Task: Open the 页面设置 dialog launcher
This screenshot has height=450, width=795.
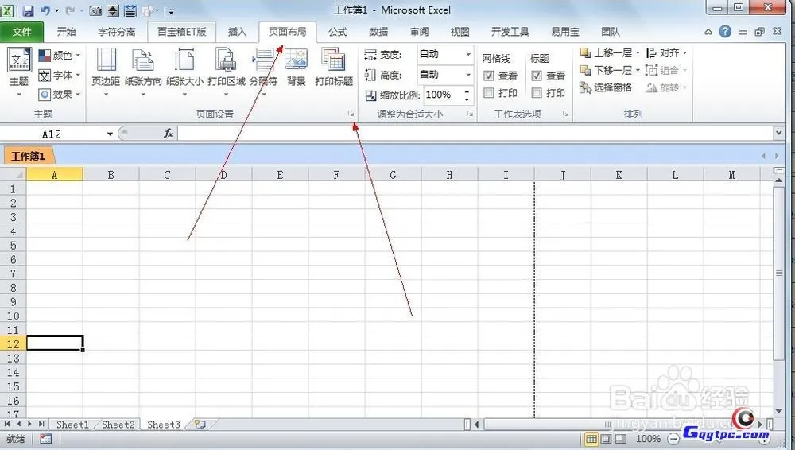Action: point(351,114)
